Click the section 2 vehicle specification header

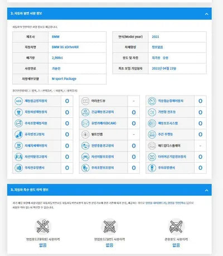point(26,13)
